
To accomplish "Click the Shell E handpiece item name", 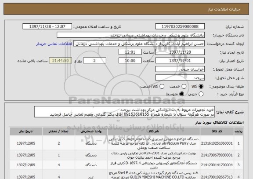I will coord(154,175).
